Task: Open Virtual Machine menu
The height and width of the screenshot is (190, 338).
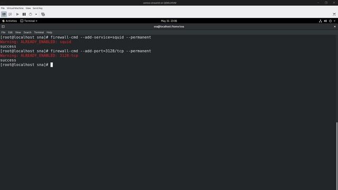Action: pos(15,8)
